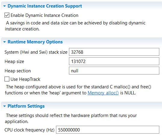
Task: Collapse the Dynamic Instance Creation Support section
Action: (x=5, y=6)
